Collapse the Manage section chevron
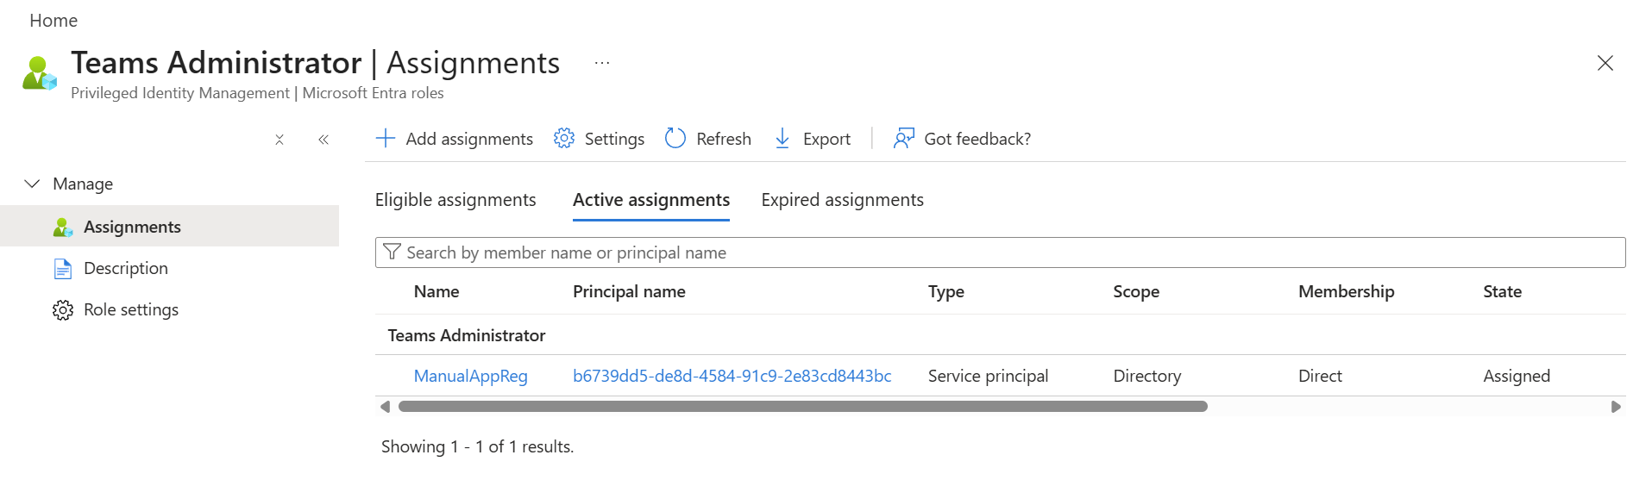The height and width of the screenshot is (480, 1652). [33, 184]
